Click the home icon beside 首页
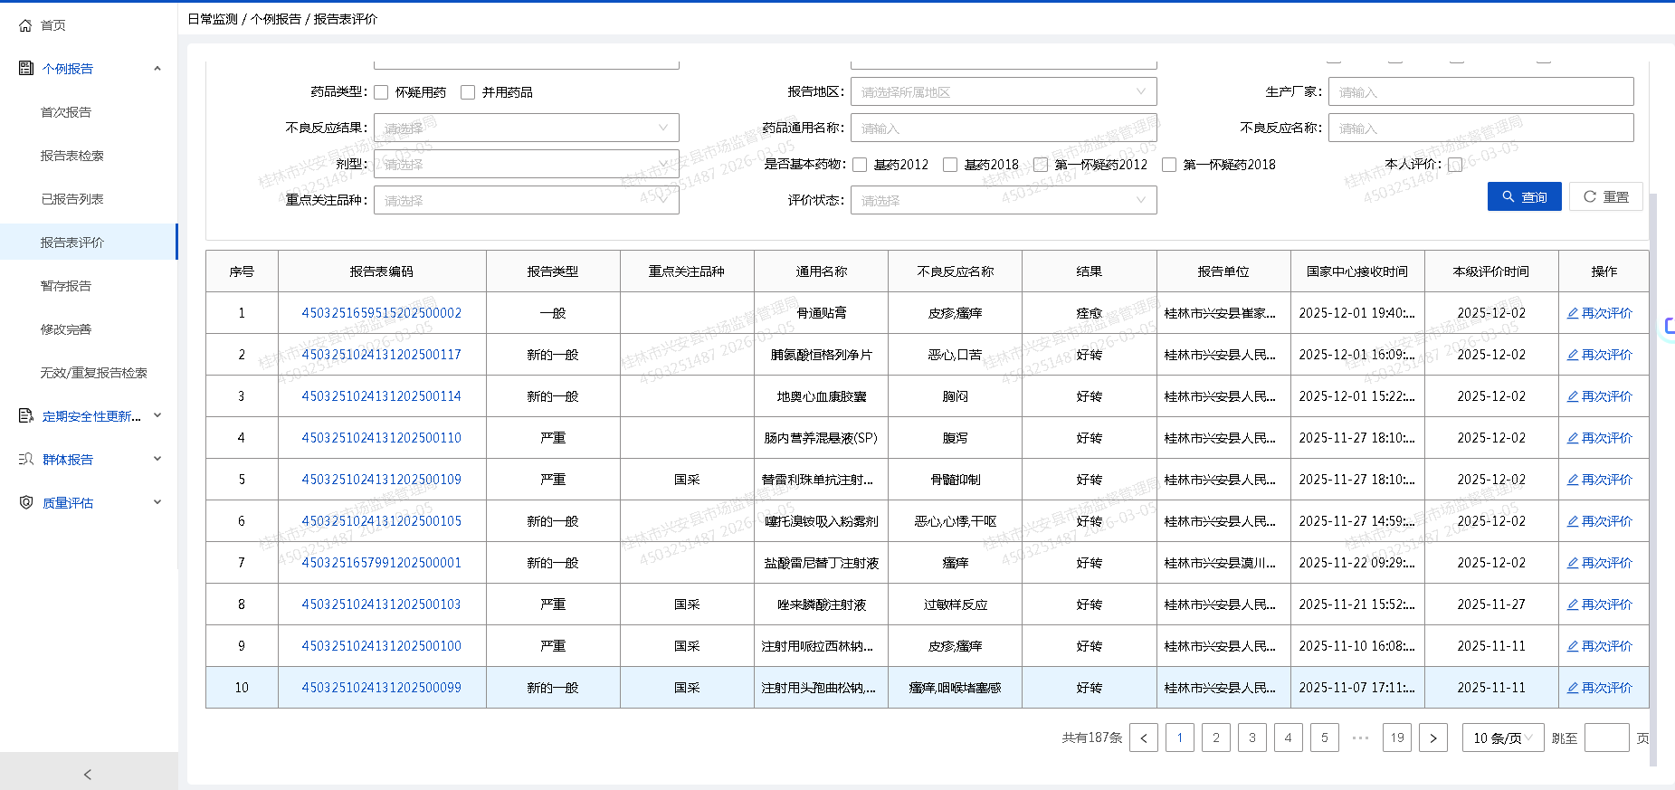The height and width of the screenshot is (790, 1675). (x=25, y=25)
